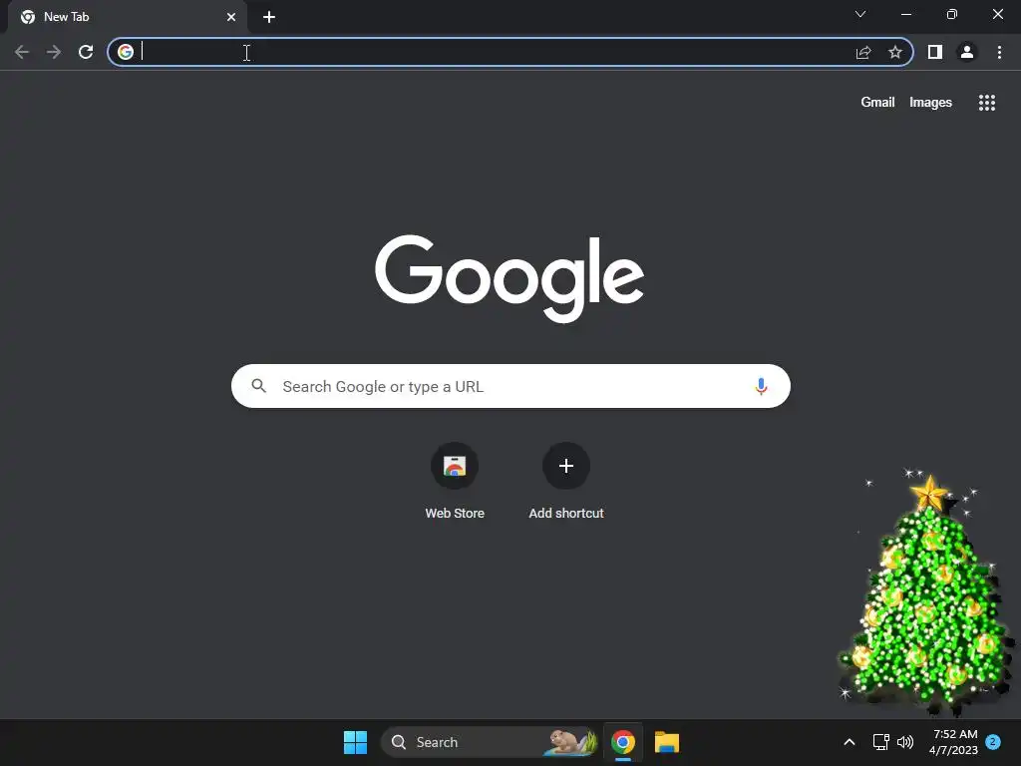This screenshot has width=1021, height=766.
Task: Open a new tab with the plus button
Action: [x=269, y=17]
